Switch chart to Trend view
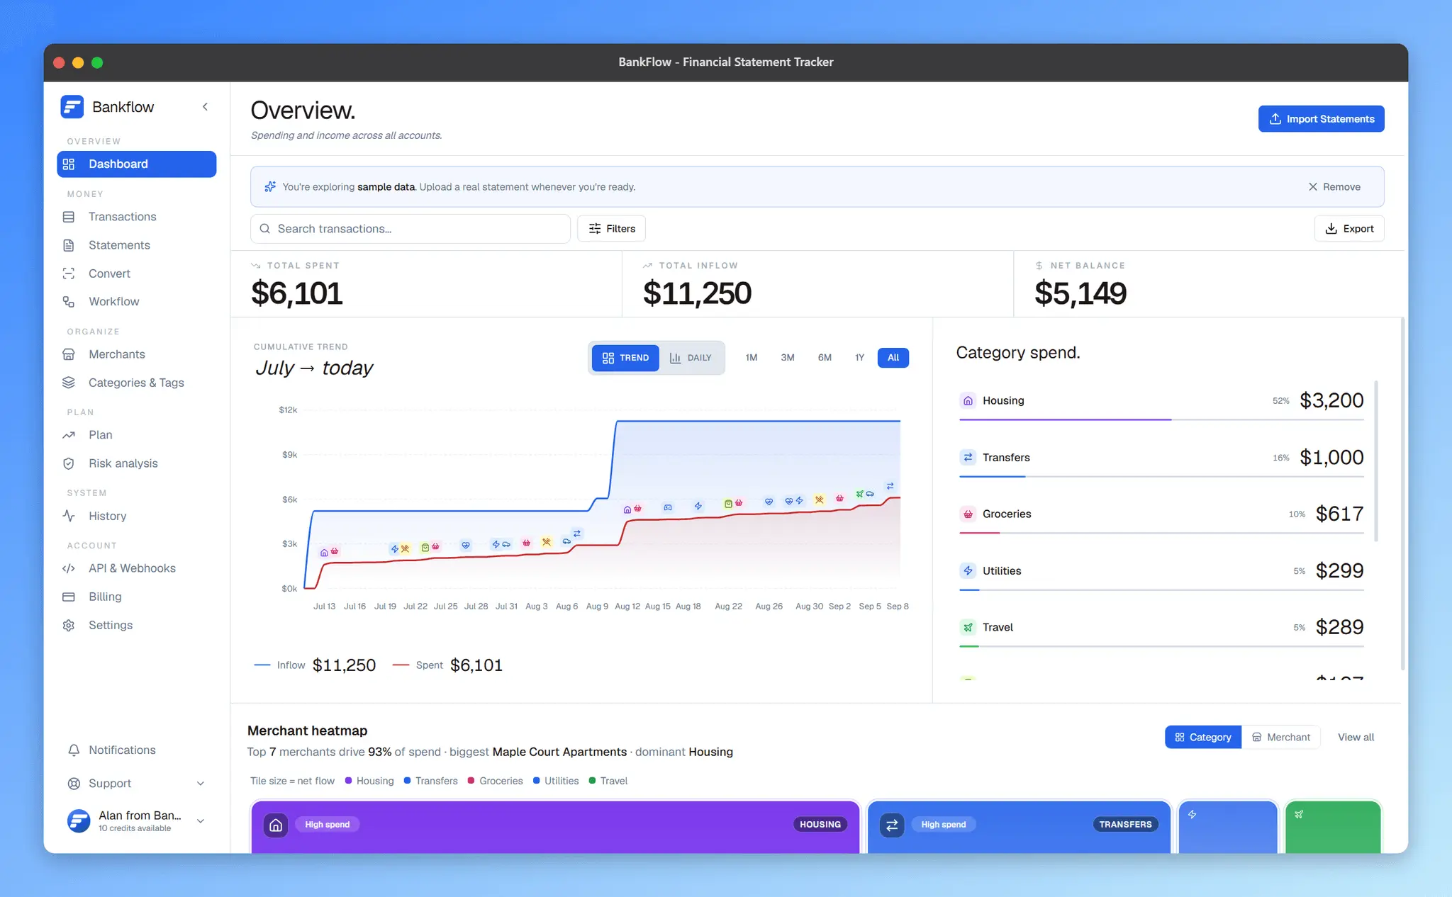This screenshot has height=897, width=1452. [625, 358]
